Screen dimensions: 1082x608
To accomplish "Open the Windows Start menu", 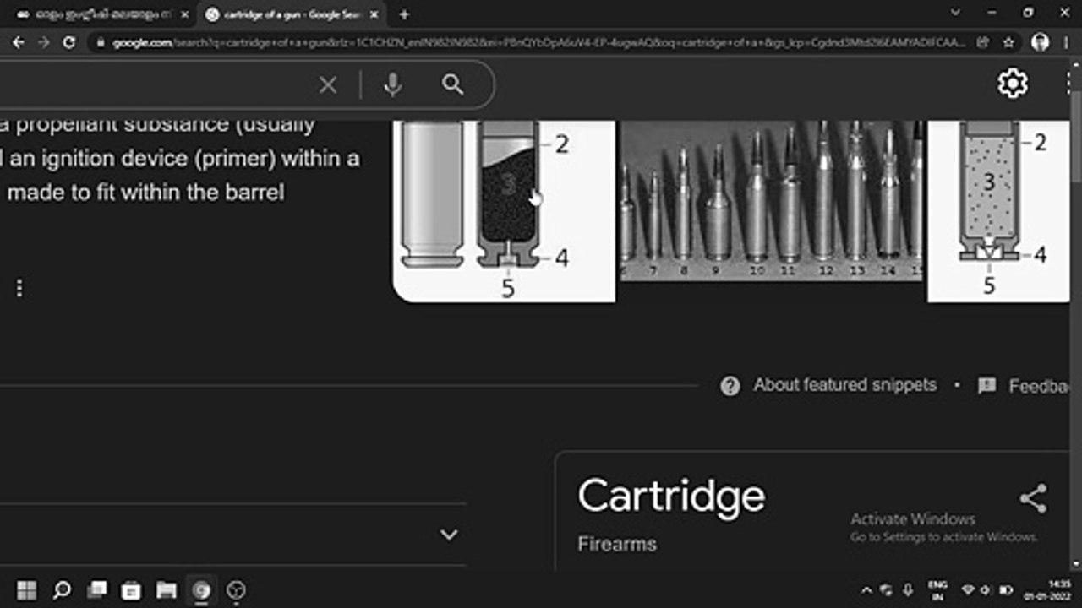I will click(26, 589).
